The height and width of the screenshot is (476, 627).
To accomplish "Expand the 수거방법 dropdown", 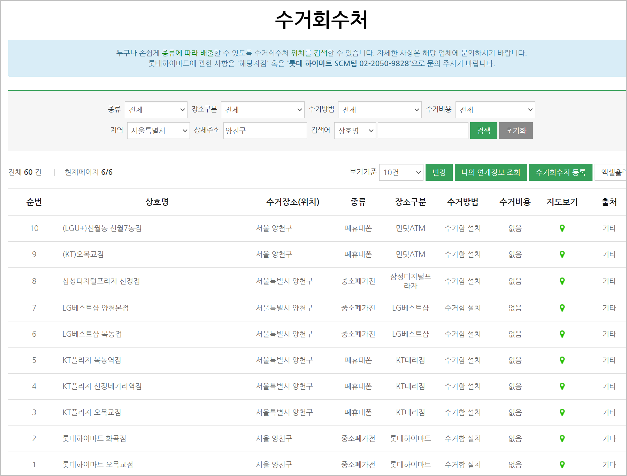I will [380, 110].
